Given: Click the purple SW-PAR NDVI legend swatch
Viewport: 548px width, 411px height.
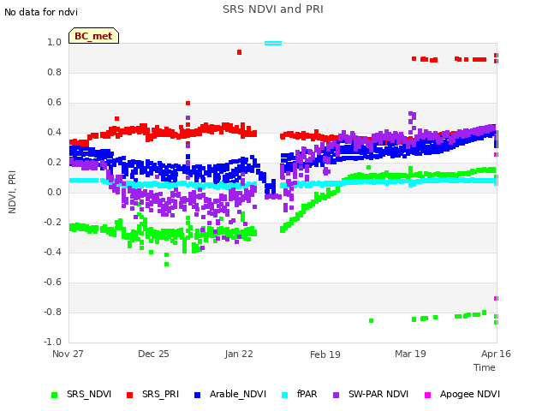Looking at the screenshot, I should click(x=336, y=395).
